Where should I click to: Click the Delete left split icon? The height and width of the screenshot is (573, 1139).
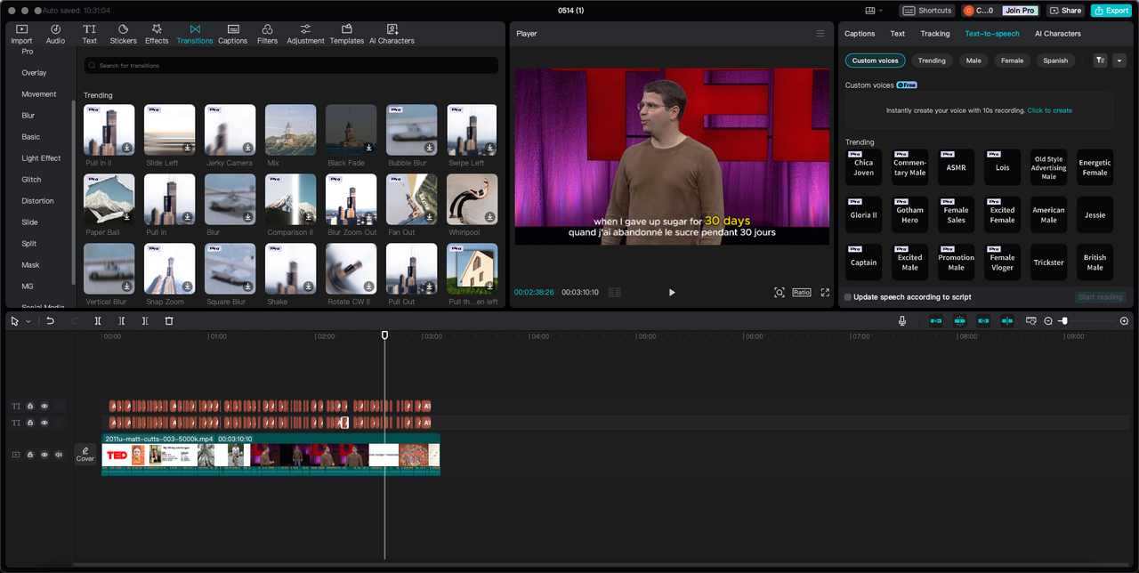pyautogui.click(x=122, y=320)
